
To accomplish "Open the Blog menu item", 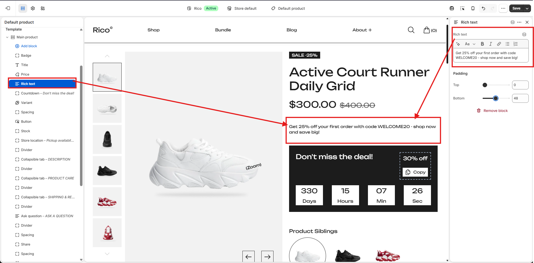I will (x=292, y=30).
